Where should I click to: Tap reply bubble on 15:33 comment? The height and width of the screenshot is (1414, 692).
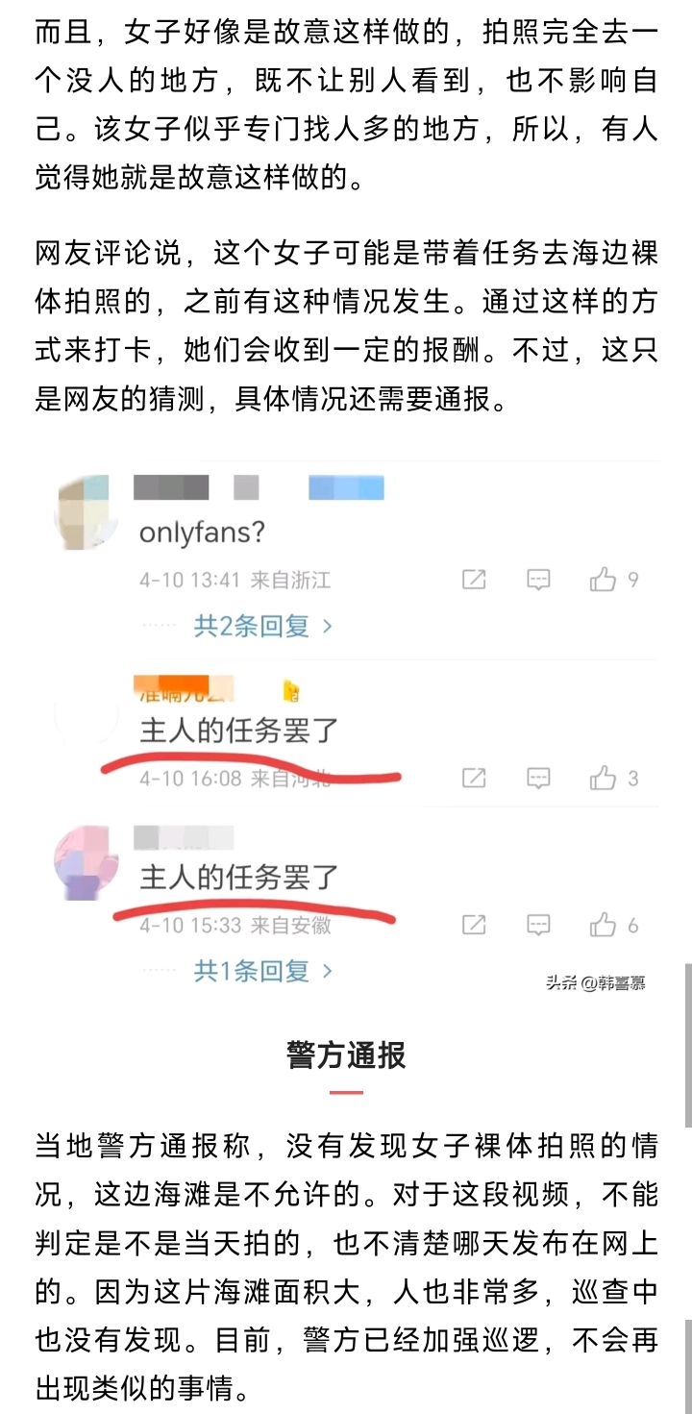(x=538, y=925)
